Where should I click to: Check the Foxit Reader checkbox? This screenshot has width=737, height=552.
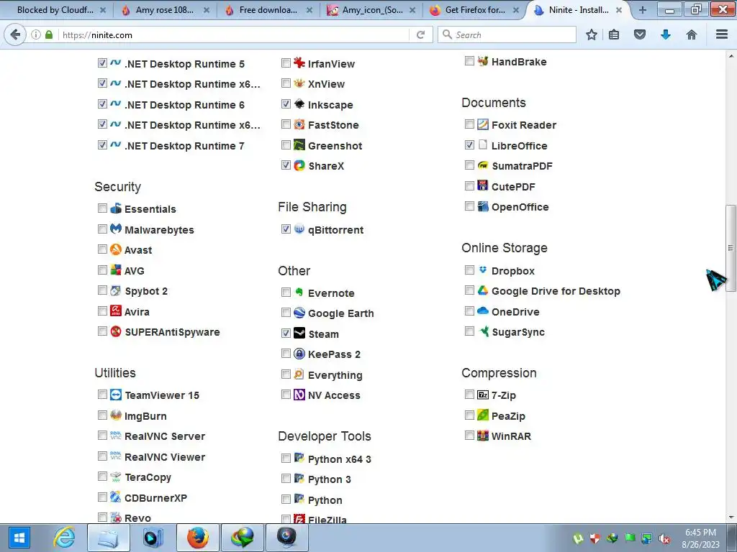469,124
